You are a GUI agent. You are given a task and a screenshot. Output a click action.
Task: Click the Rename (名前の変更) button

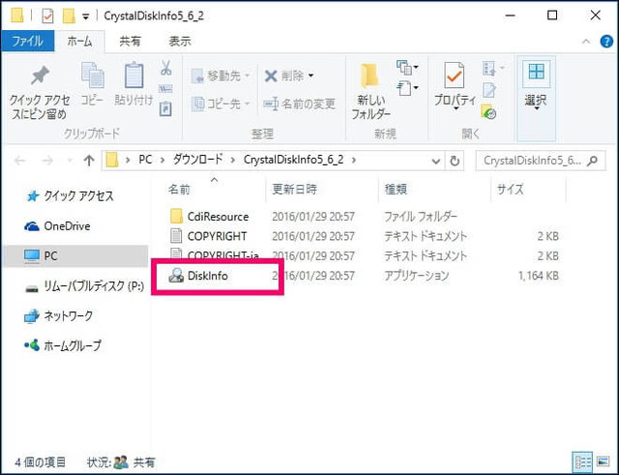click(300, 104)
